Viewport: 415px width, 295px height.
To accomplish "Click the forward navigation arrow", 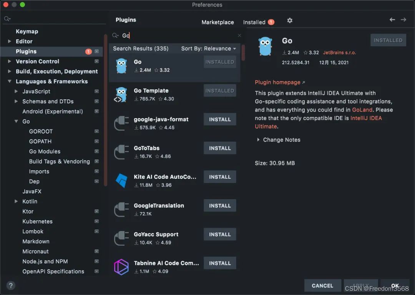I will coord(403,20).
